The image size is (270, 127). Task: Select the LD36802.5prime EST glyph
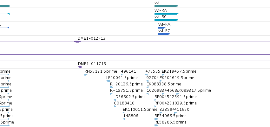click(x=115, y=100)
